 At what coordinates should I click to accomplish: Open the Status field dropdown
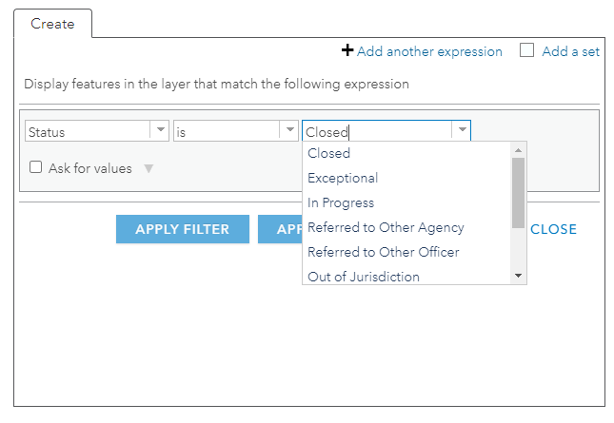(x=159, y=131)
